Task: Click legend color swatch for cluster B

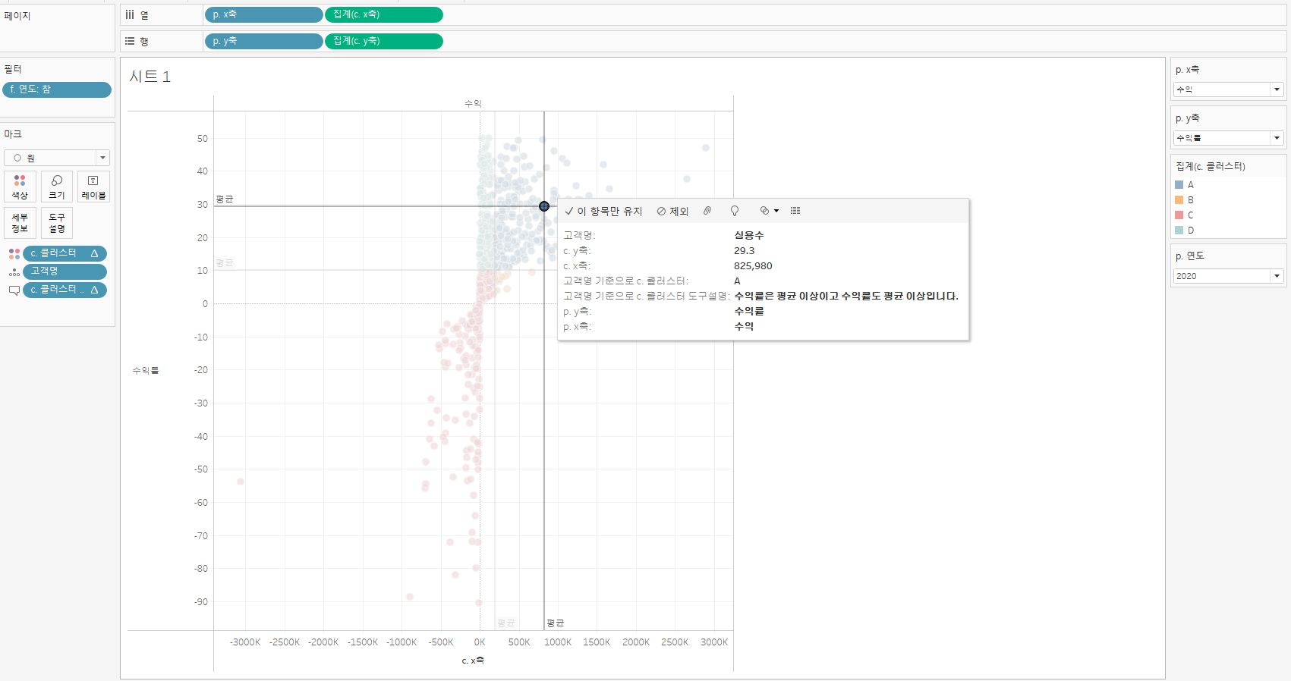Action: pos(1179,200)
